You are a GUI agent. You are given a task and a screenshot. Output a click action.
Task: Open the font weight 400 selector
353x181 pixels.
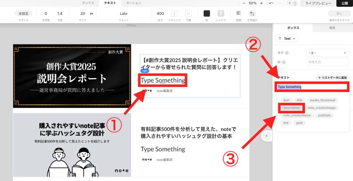160,13
